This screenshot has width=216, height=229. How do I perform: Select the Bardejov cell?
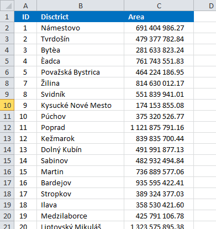point(81,183)
